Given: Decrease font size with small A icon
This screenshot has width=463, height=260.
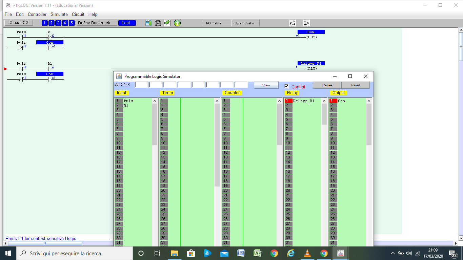Looking at the screenshot, I should (x=293, y=23).
